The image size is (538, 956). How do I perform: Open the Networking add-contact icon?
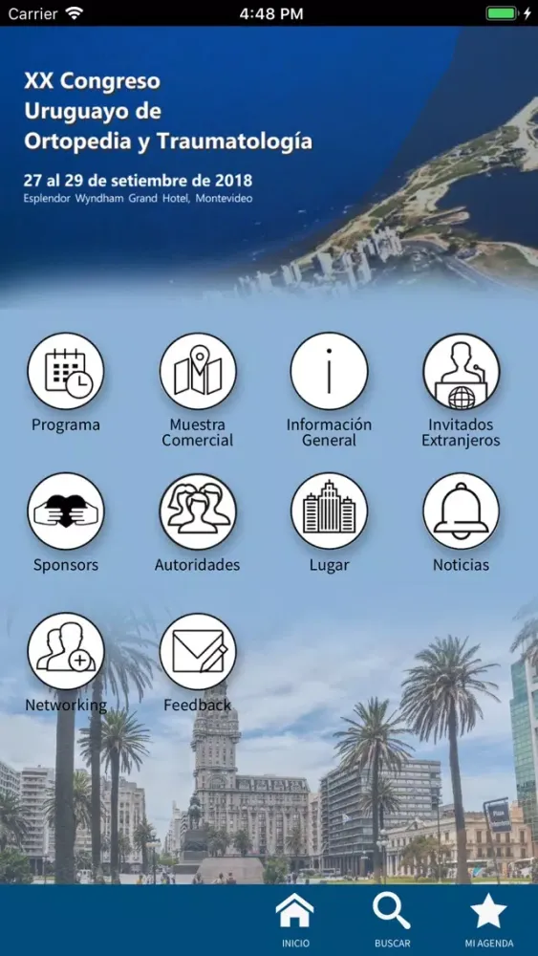coord(66,651)
